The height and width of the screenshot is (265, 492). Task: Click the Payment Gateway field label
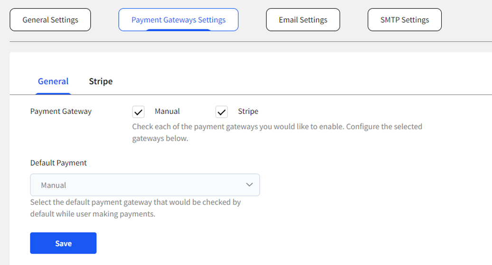click(61, 111)
